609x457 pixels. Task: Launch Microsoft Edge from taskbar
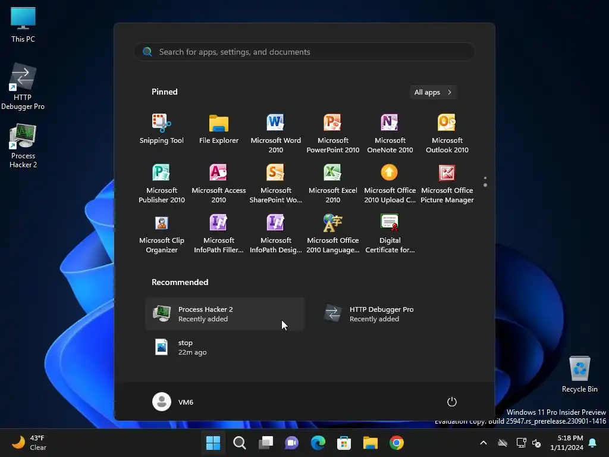[318, 443]
